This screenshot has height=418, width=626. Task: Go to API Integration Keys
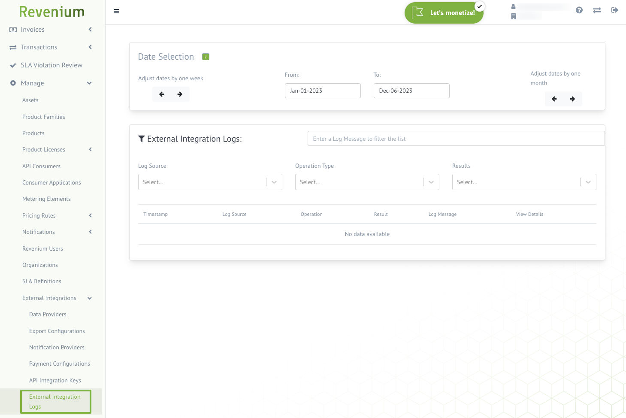click(55, 380)
